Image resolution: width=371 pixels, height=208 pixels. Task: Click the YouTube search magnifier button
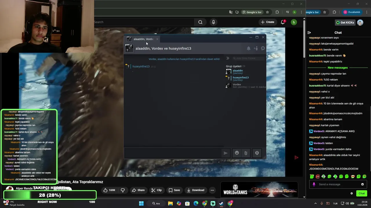click(200, 22)
